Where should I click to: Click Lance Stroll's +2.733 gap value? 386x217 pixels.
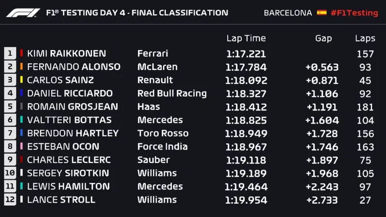pos(322,200)
